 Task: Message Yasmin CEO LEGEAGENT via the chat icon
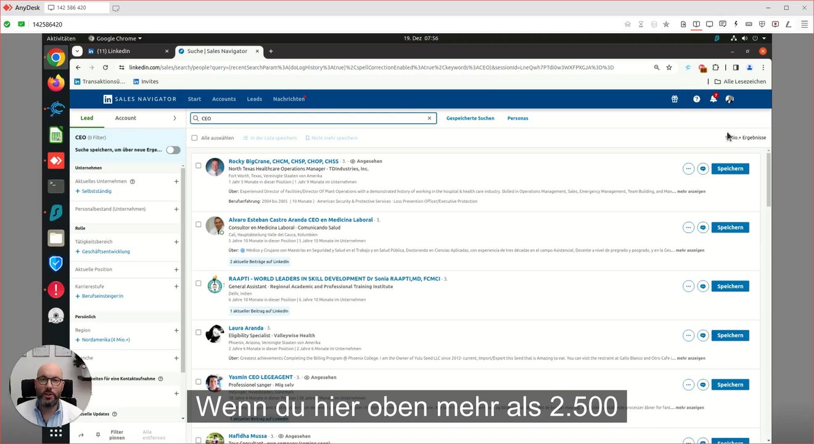pos(702,385)
